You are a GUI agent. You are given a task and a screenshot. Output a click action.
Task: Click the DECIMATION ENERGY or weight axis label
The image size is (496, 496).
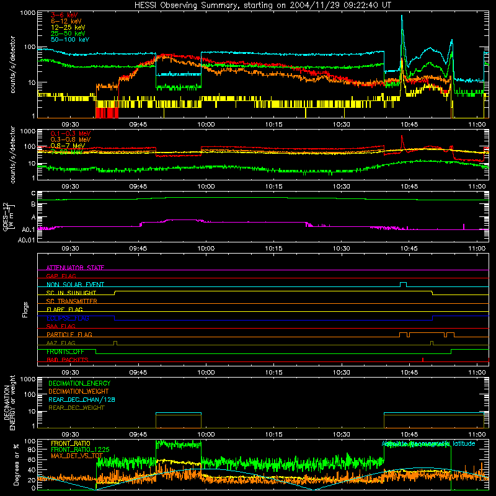pyautogui.click(x=9, y=402)
